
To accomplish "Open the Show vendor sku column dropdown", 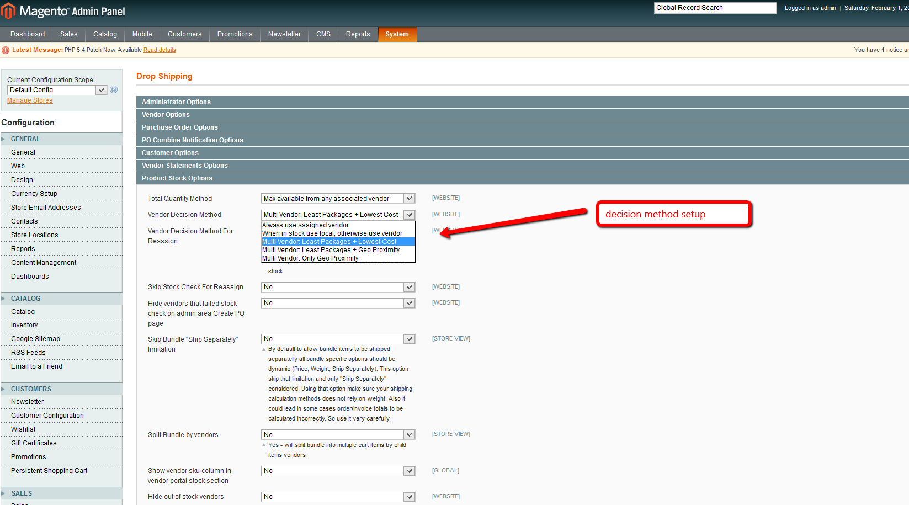I will pos(338,471).
